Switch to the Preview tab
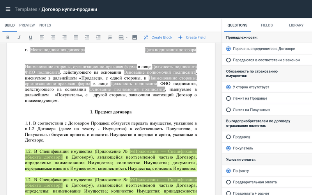The image size is (312, 195). click(27, 25)
